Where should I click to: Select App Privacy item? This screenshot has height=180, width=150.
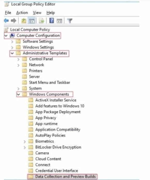tap(46, 118)
